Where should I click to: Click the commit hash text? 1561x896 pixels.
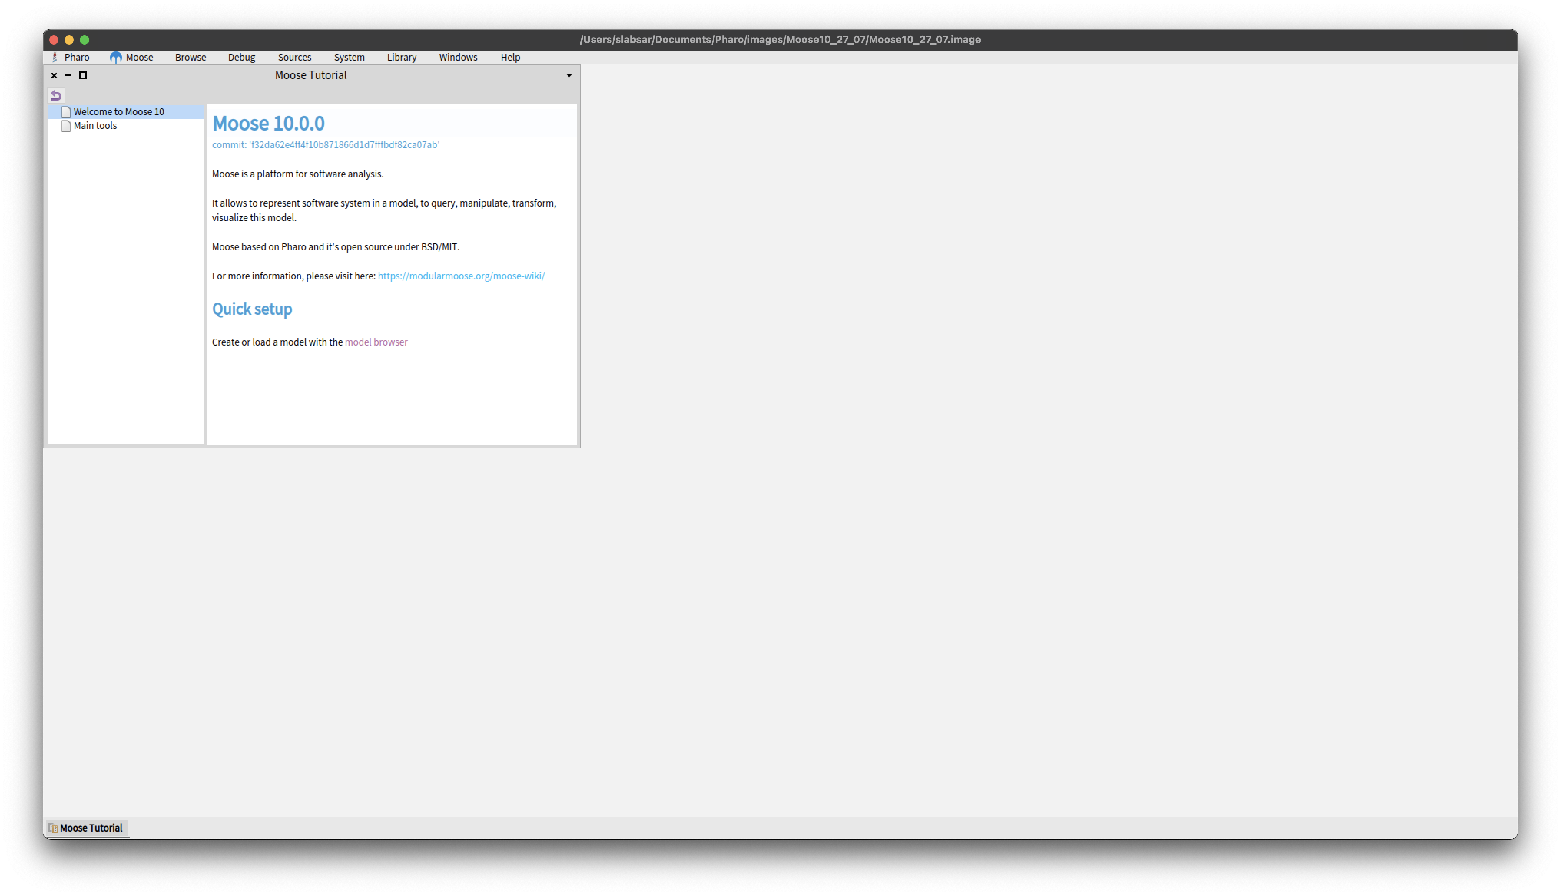[326, 145]
